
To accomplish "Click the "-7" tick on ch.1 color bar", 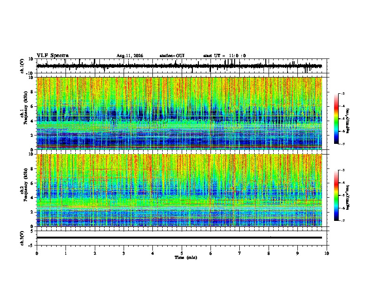I will (343, 144).
